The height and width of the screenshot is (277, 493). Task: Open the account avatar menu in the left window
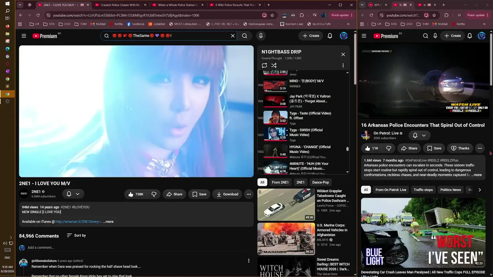pyautogui.click(x=344, y=36)
